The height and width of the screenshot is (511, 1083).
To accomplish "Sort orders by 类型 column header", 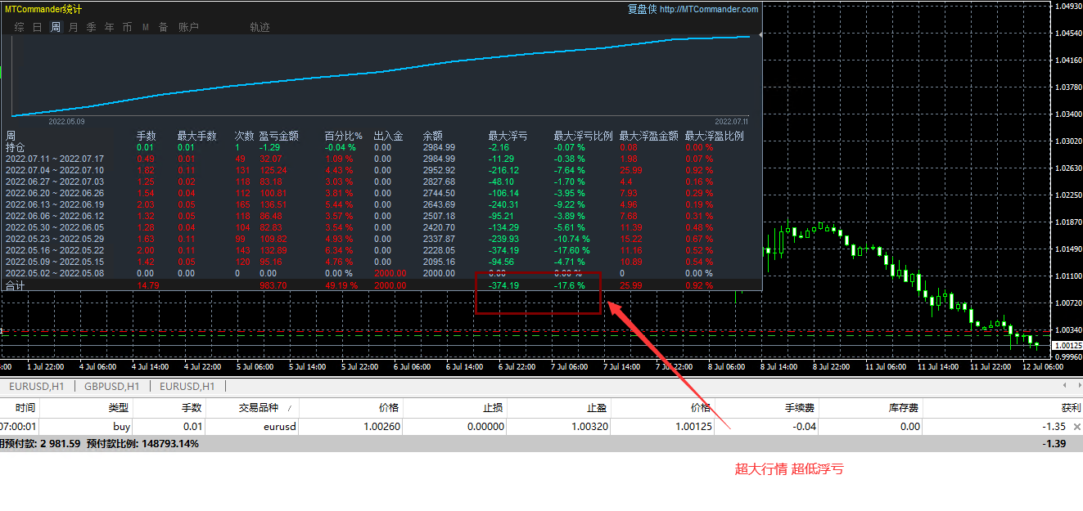I will tap(119, 407).
